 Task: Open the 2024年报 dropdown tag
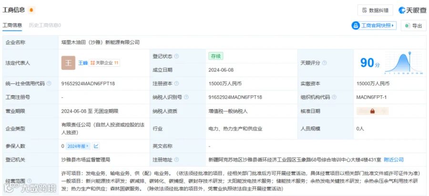tap(78, 146)
